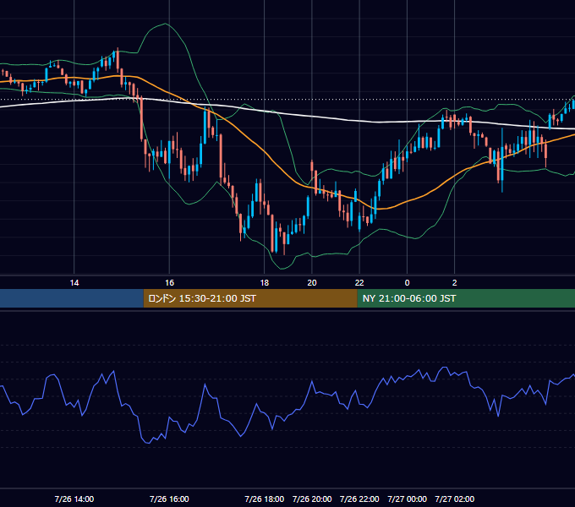Click the 7/27 02:00 date label
The height and width of the screenshot is (507, 575).
[454, 499]
